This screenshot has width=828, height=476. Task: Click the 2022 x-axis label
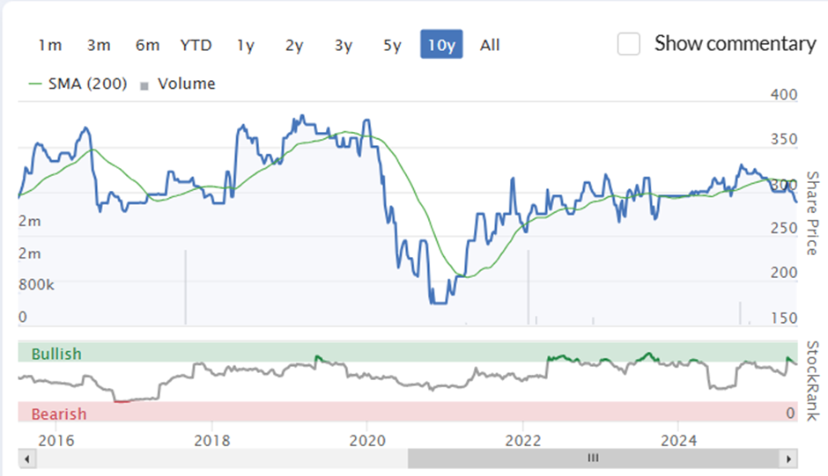click(x=523, y=441)
